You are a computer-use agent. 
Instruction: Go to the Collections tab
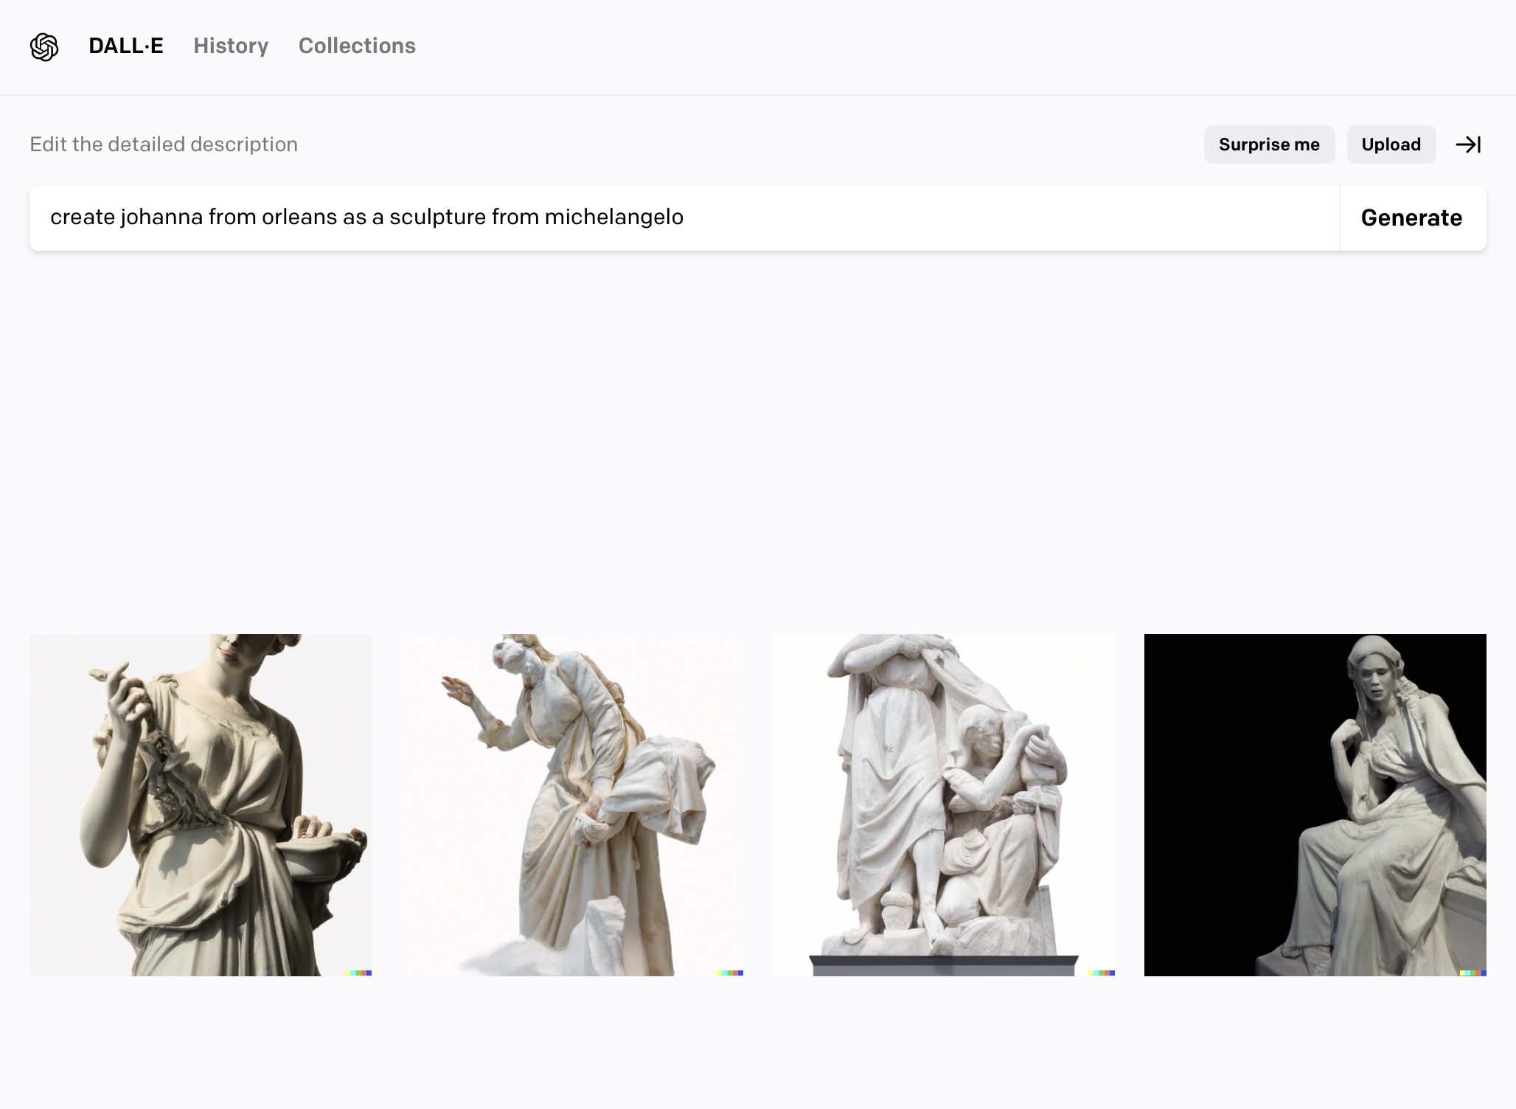357,46
